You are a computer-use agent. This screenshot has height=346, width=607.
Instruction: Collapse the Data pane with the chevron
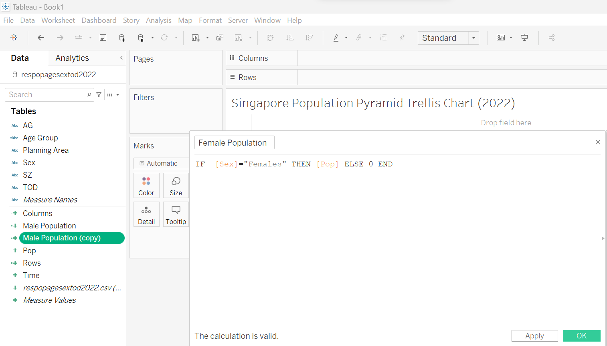point(121,58)
